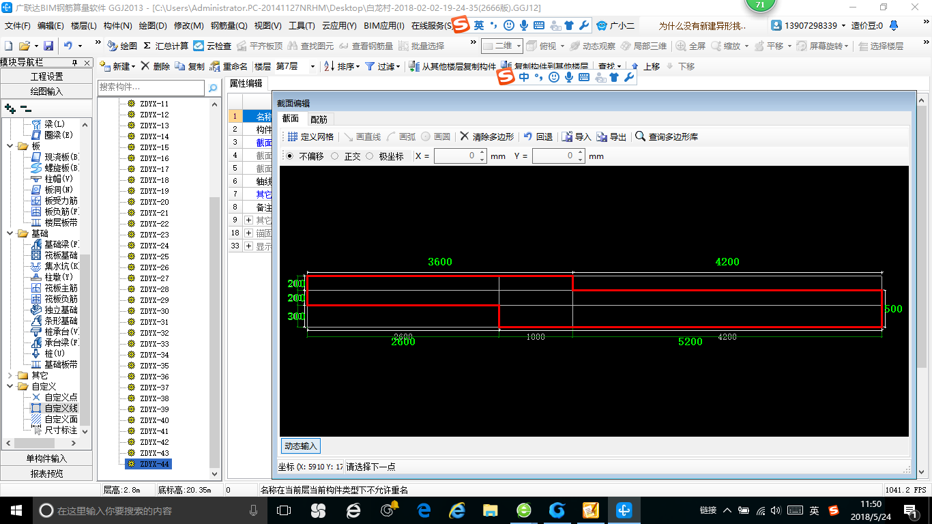Click 重命名 rename component
This screenshot has width=932, height=524.
point(229,66)
